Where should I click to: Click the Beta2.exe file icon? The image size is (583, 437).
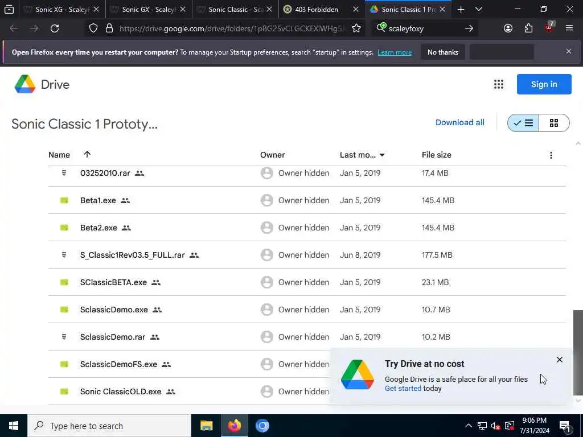(64, 228)
